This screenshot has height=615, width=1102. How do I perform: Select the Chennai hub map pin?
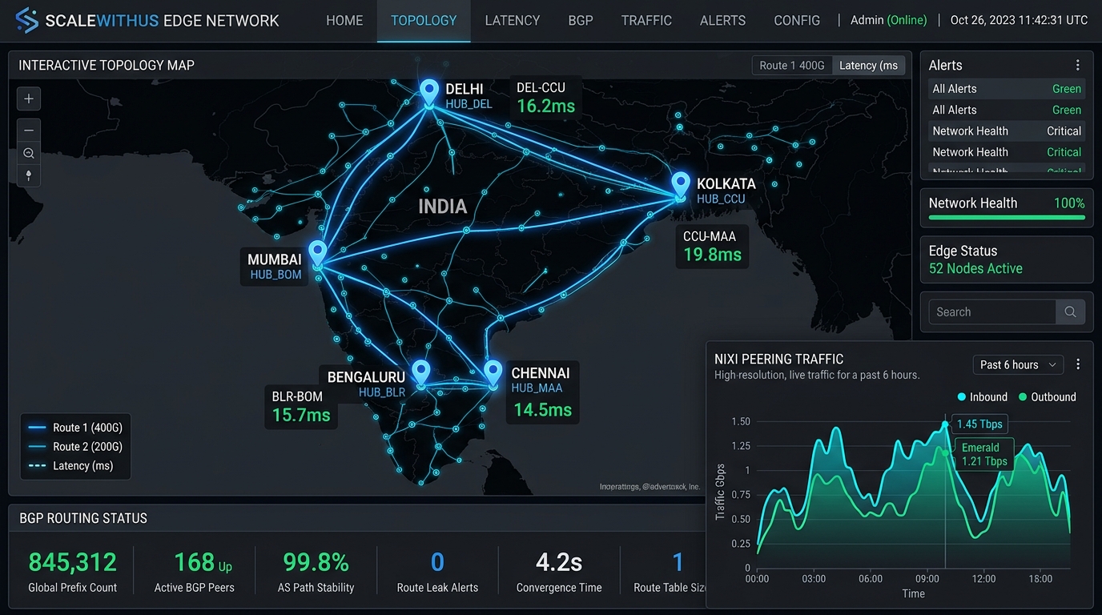[493, 374]
